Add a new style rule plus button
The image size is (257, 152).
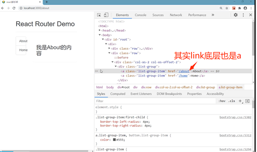pos(240,101)
